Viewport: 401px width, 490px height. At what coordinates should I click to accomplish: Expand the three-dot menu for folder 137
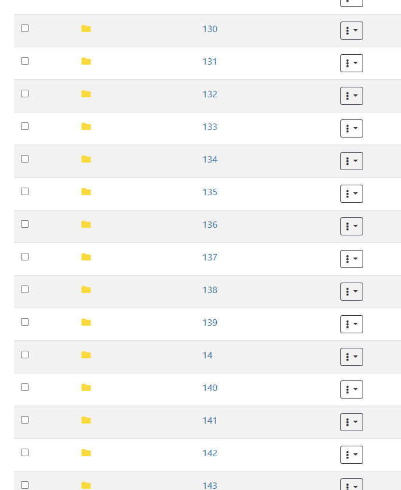pyautogui.click(x=351, y=259)
